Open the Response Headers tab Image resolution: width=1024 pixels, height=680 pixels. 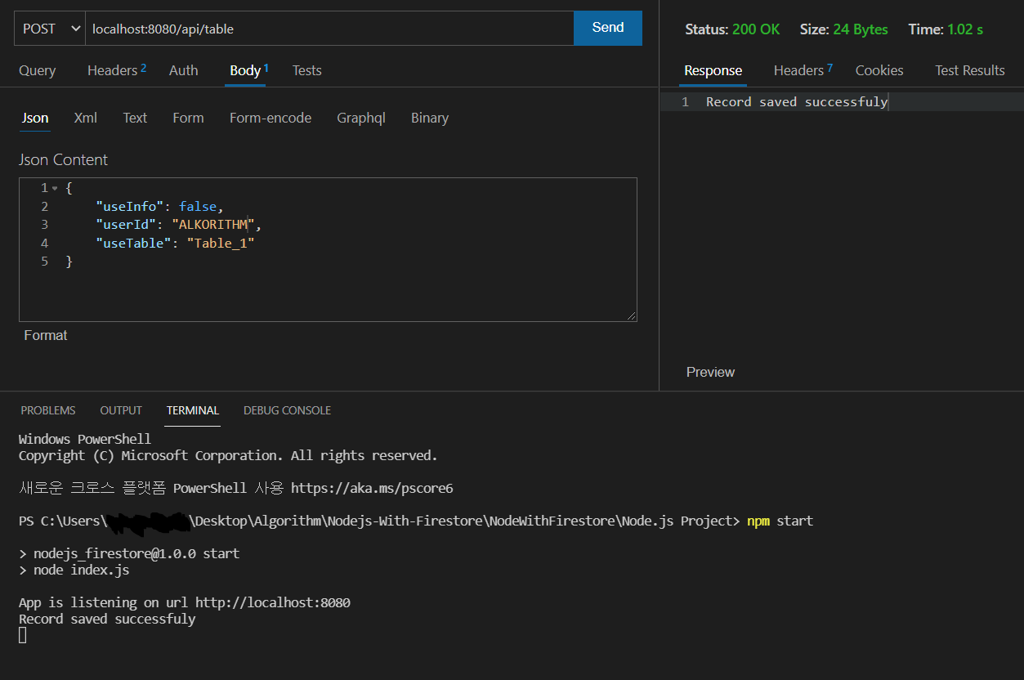797,70
